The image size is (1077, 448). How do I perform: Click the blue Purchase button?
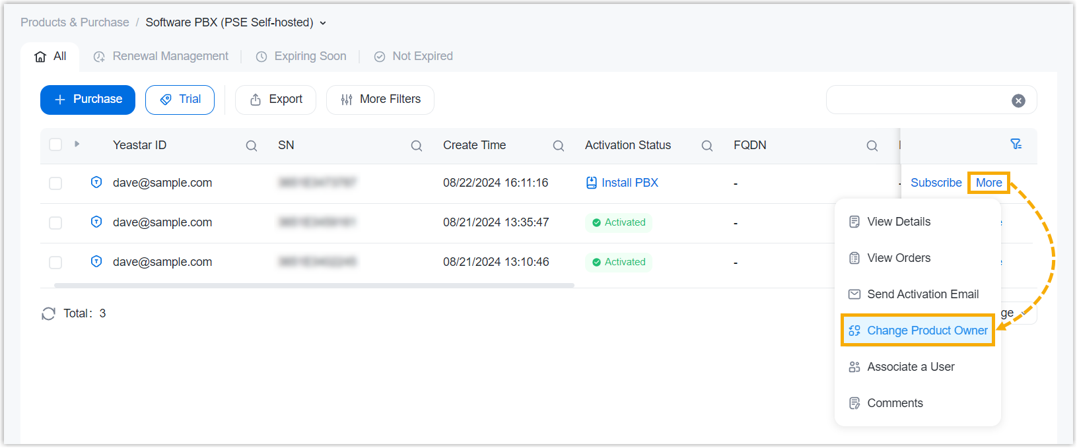pos(88,100)
